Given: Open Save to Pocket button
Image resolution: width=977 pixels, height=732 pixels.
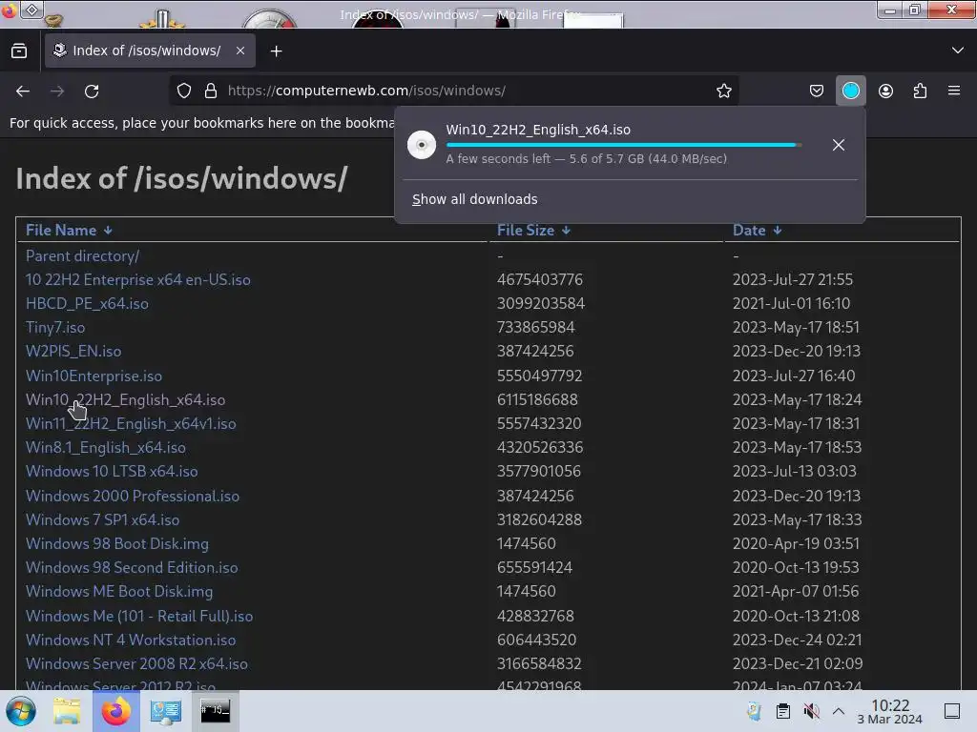Looking at the screenshot, I should click(817, 91).
